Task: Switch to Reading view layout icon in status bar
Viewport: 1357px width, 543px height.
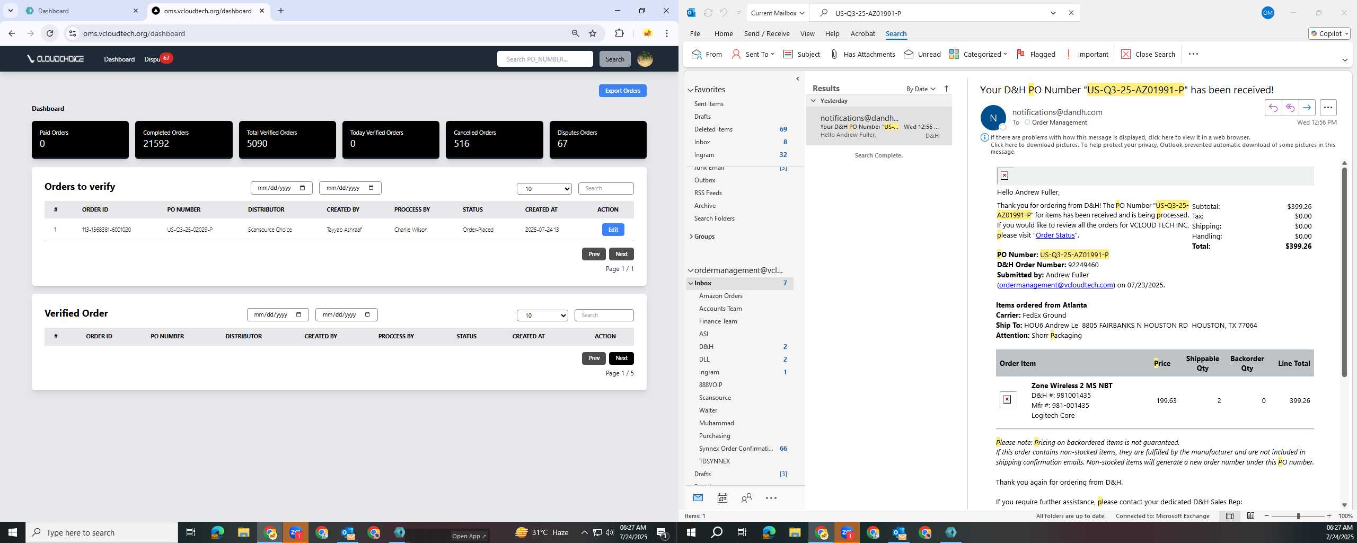Action: (x=1250, y=516)
